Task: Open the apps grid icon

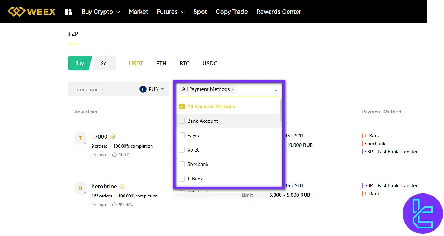Action: (68, 12)
